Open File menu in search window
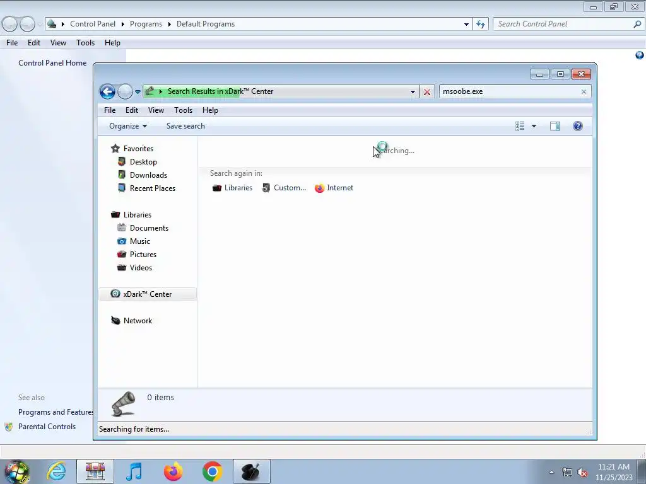Viewport: 646px width, 484px height. pos(110,110)
